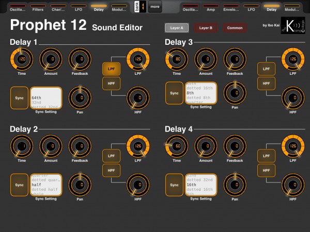The image size is (310, 232).
Task: Switch to the right-side LFO tab
Action: (x=251, y=8)
